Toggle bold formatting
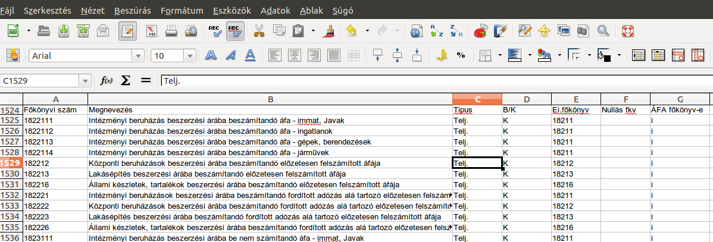Viewport: 713px width, 242px height. point(211,56)
